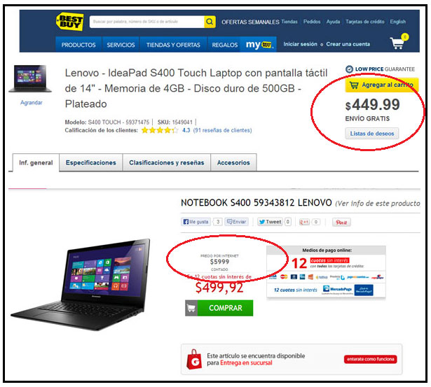Click the Best Buy logo

(70, 22)
